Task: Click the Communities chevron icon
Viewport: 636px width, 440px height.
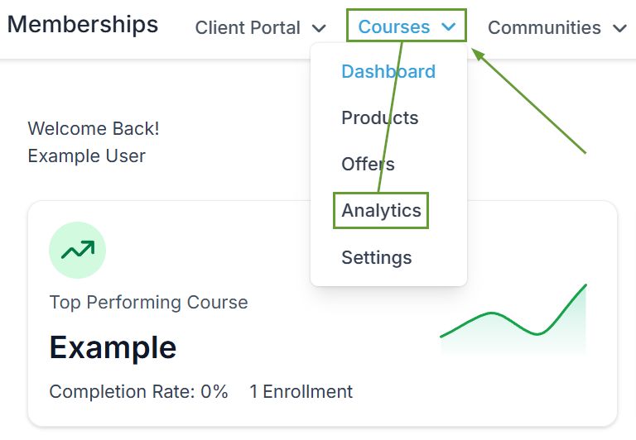Action: tap(619, 28)
